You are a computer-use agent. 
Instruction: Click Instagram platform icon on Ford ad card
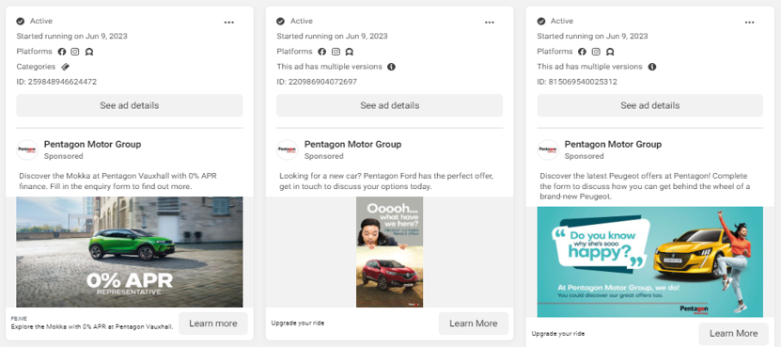pyautogui.click(x=336, y=52)
